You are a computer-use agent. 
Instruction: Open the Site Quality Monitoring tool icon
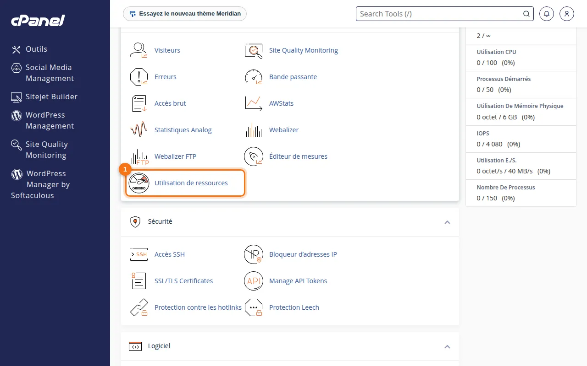[254, 50]
